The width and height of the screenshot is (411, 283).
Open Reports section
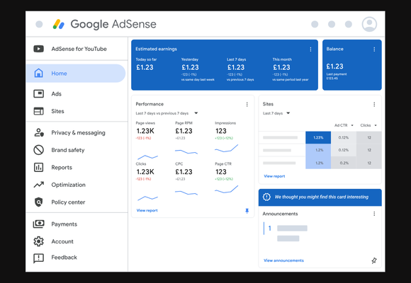tap(77, 167)
